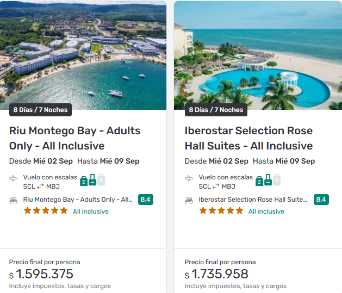This screenshot has width=342, height=293.
Task: Click the 8 Días / 7 Noches badge on Iberostar photo
Action: (216, 110)
